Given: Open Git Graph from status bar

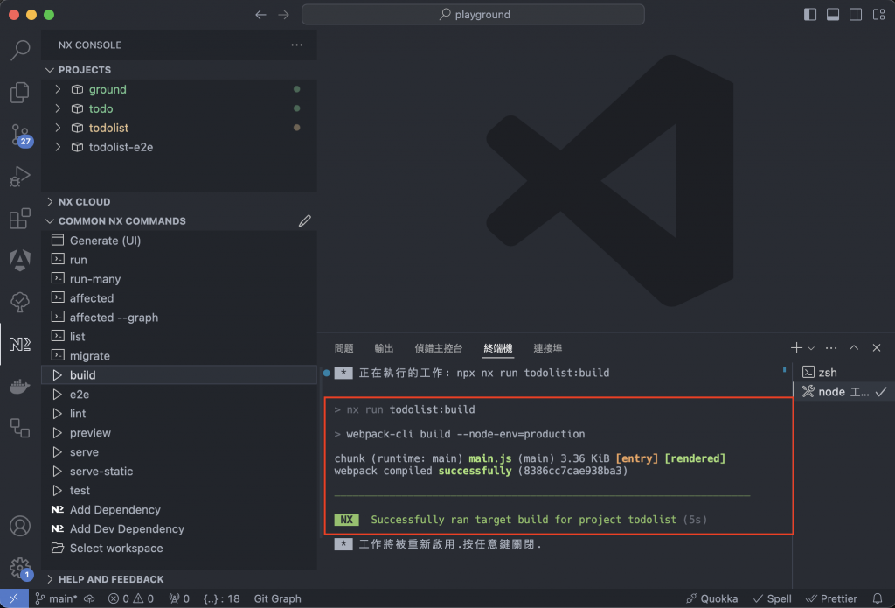Looking at the screenshot, I should click(277, 598).
